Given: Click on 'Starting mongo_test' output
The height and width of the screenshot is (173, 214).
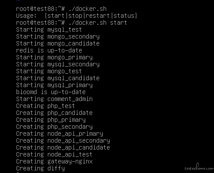Looking at the screenshot, I should click(49, 72).
